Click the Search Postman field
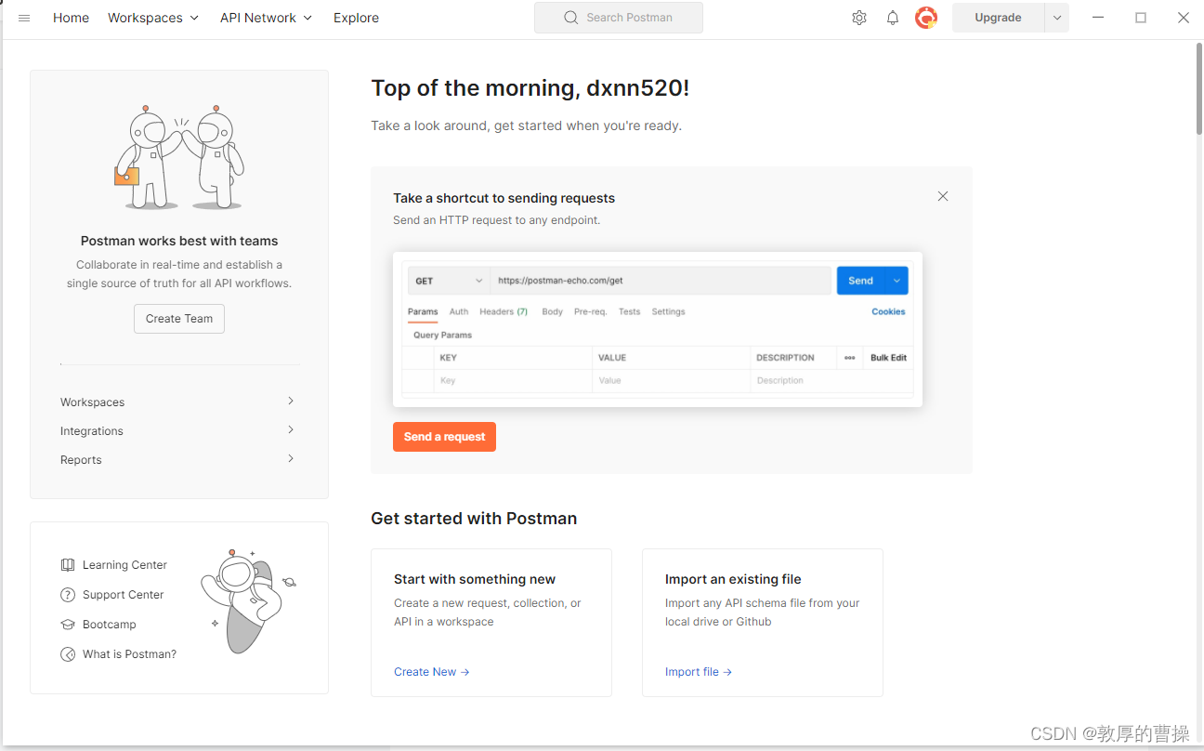Screen dimensions: 1204x751 619,18
